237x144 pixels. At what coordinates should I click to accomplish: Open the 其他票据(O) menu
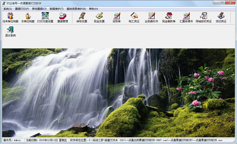(x=39, y=9)
